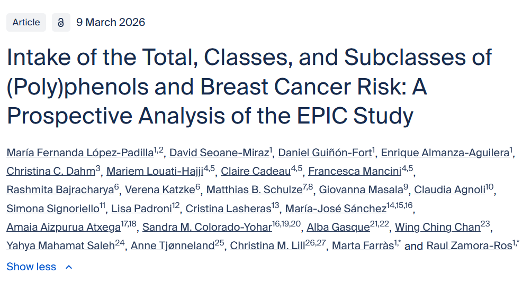Click the article title heading
This screenshot has height=284, width=531.
point(249,87)
